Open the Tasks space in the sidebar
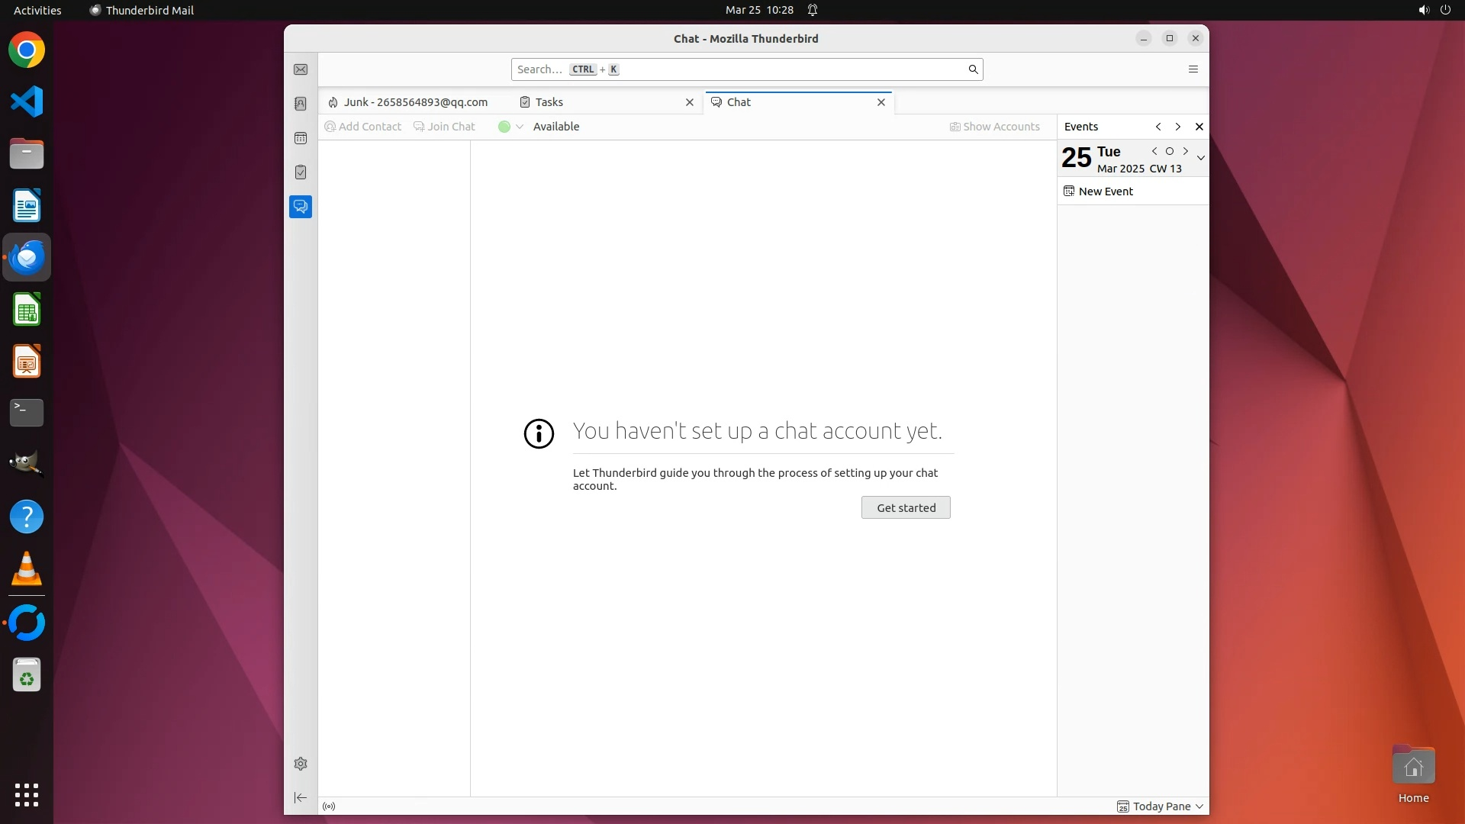 (x=301, y=172)
